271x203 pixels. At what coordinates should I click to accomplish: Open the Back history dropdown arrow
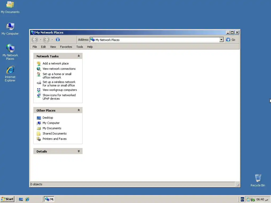point(40,40)
